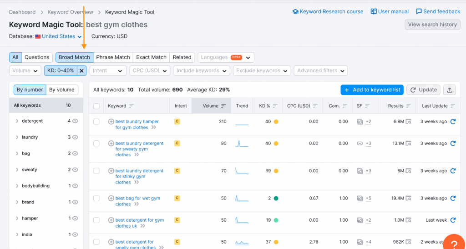
Task: Select the Questions tab
Action: point(37,57)
